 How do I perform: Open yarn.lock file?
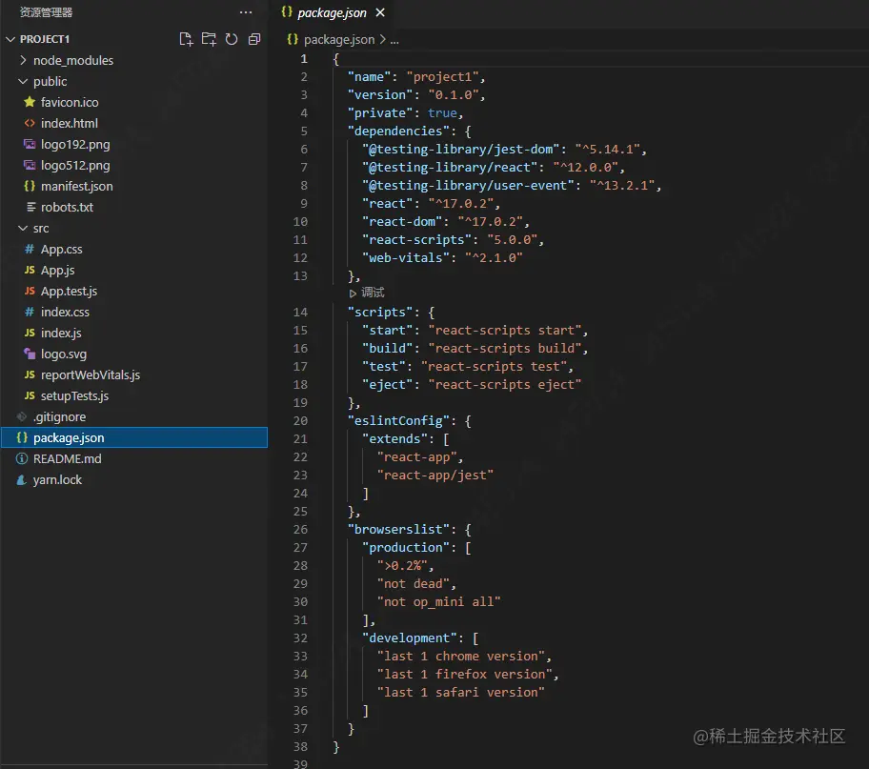tap(57, 479)
